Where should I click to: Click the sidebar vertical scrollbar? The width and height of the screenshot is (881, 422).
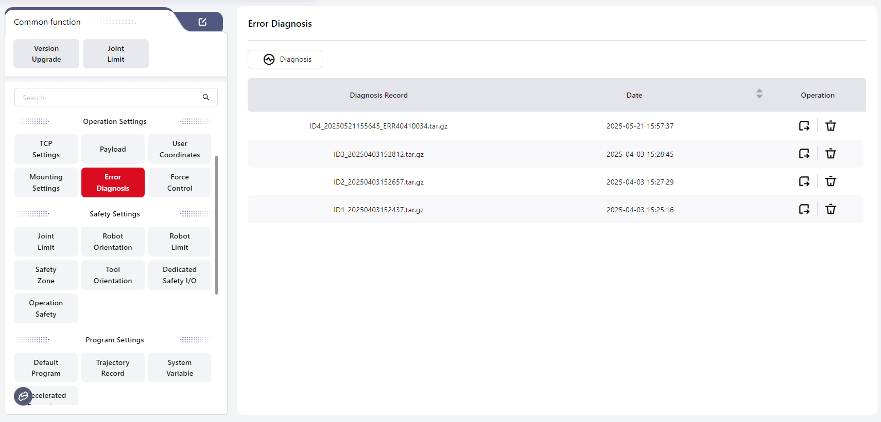[216, 225]
